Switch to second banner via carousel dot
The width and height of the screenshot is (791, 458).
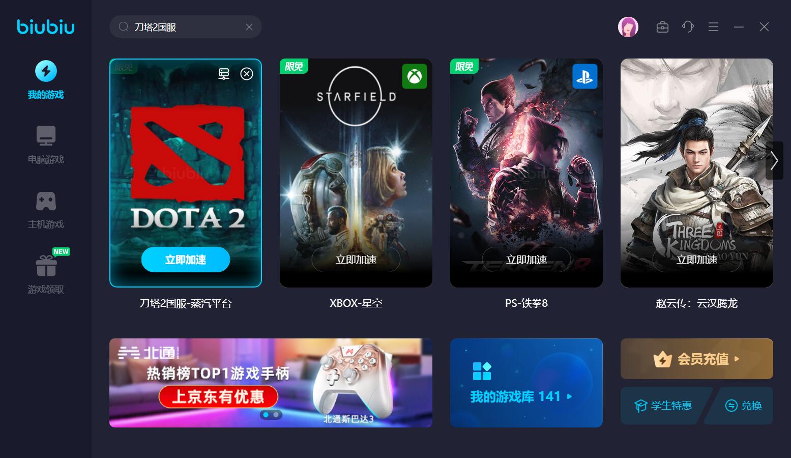tap(276, 415)
